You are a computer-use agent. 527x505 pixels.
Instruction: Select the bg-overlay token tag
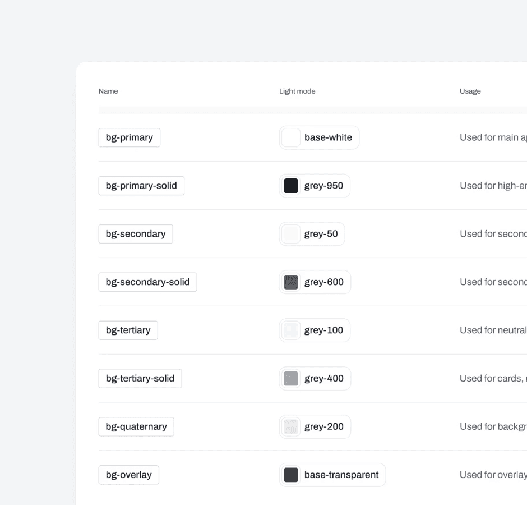click(129, 475)
